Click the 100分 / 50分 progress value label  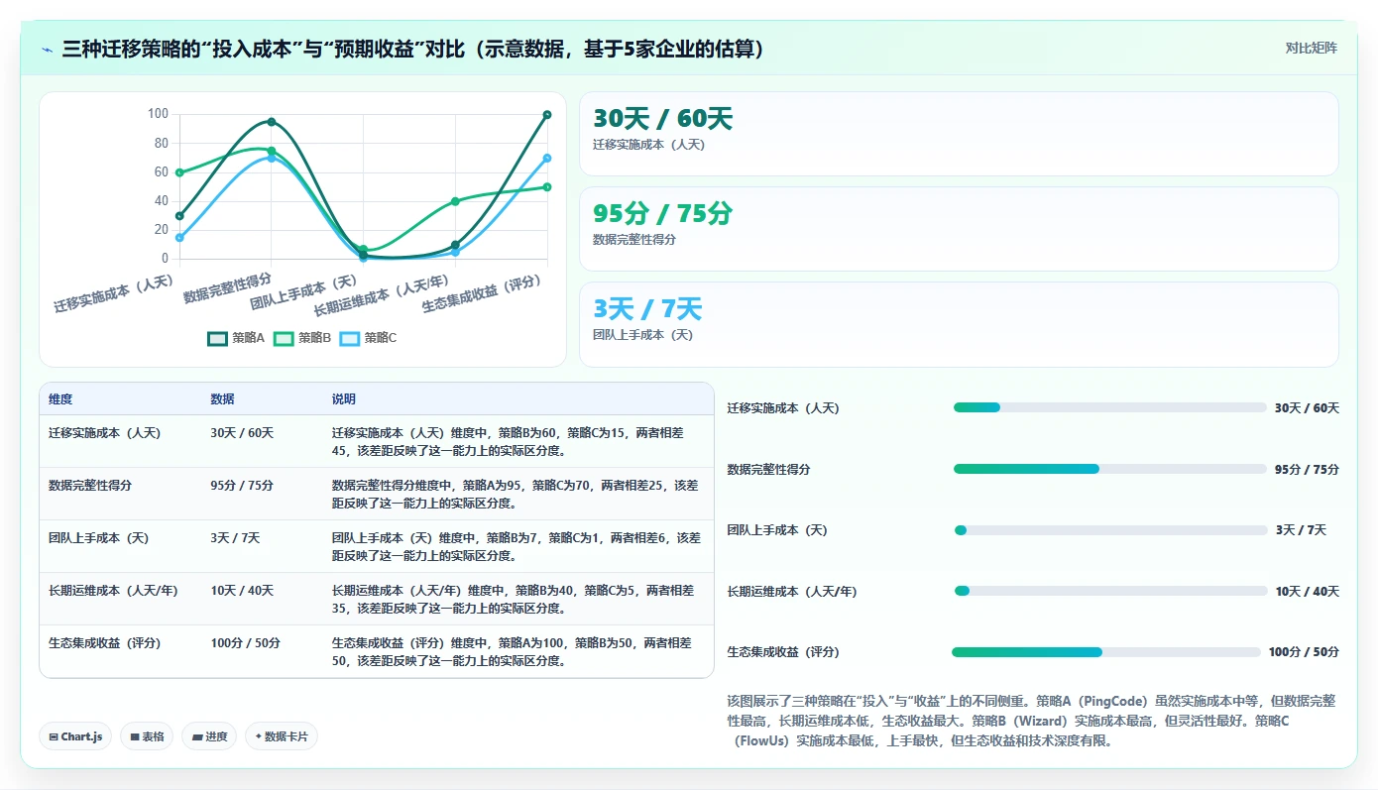click(1304, 652)
